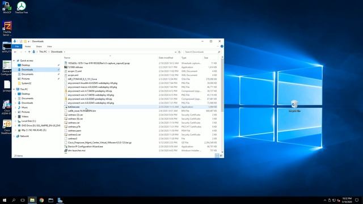Collapse the This PC tree node
This screenshot has width=363, height=204.
14,90
